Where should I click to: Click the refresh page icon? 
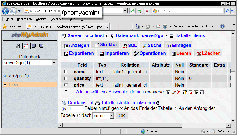coord(140,11)
